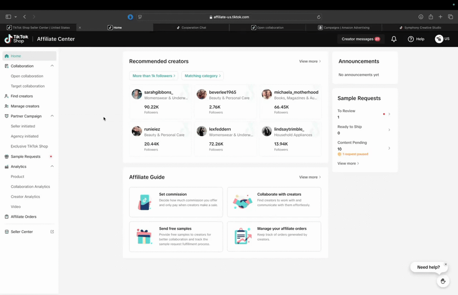Screen dimensions: 458x295
Task: View more Sample Requests
Action: coord(348,164)
